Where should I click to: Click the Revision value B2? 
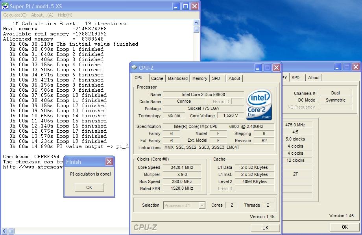[x=264, y=141]
